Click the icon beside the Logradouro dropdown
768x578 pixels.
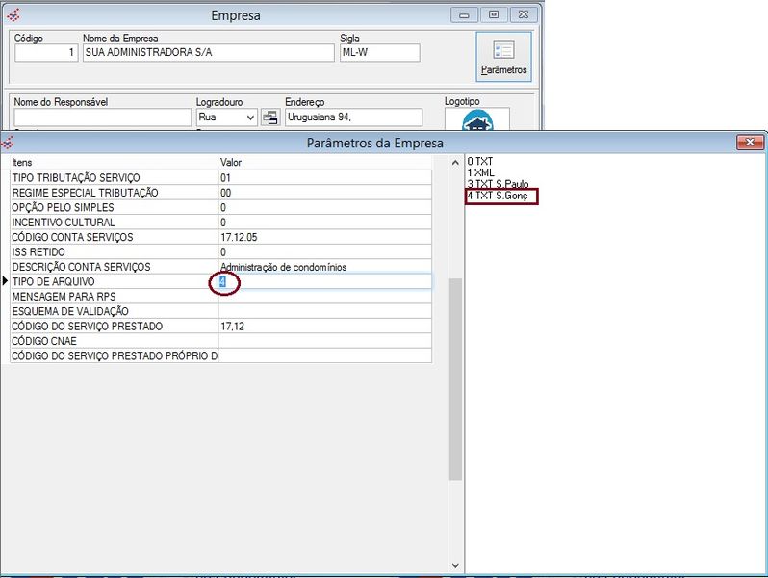pyautogui.click(x=270, y=118)
